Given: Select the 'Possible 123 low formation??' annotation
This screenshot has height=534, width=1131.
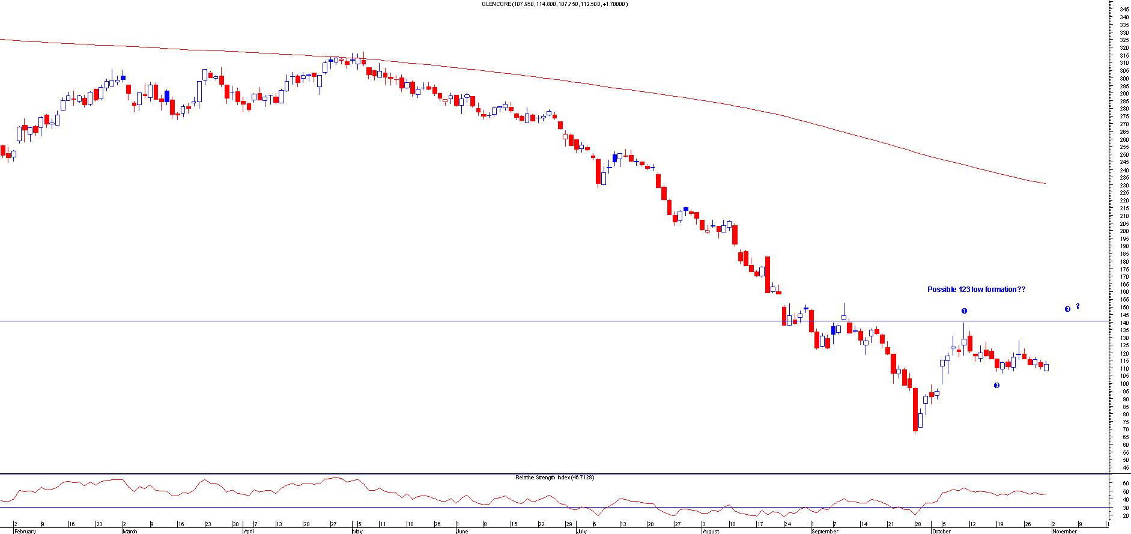Looking at the screenshot, I should [x=976, y=290].
